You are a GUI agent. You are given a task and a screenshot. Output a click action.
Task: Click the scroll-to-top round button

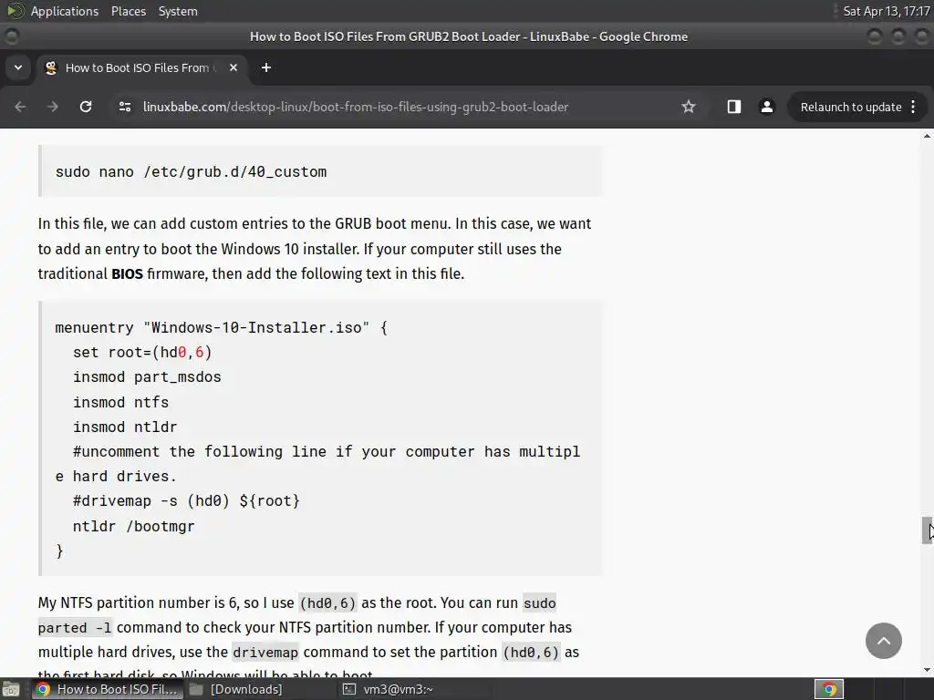(x=883, y=641)
